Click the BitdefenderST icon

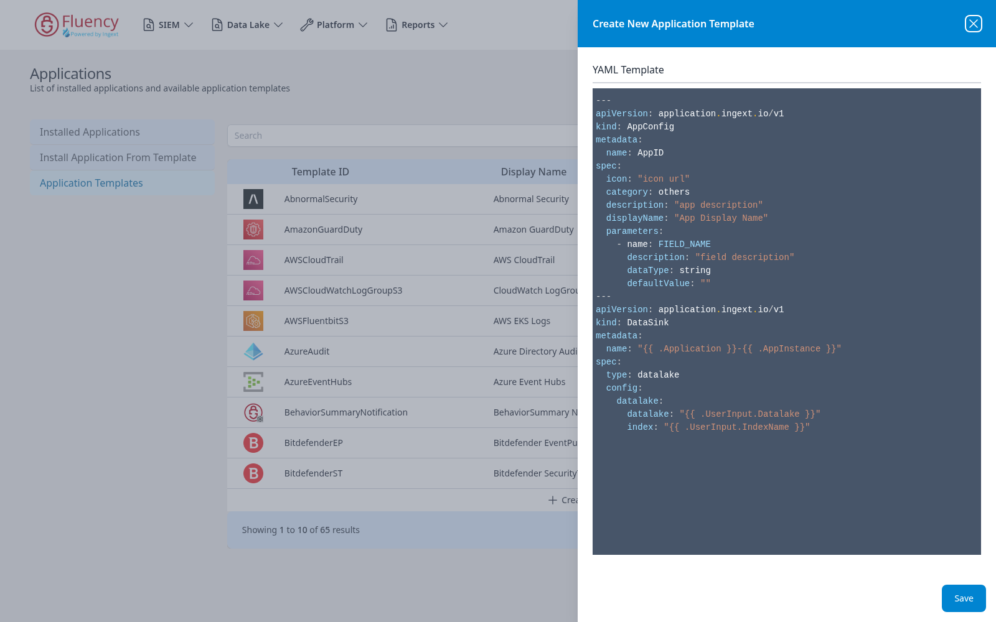(x=253, y=473)
